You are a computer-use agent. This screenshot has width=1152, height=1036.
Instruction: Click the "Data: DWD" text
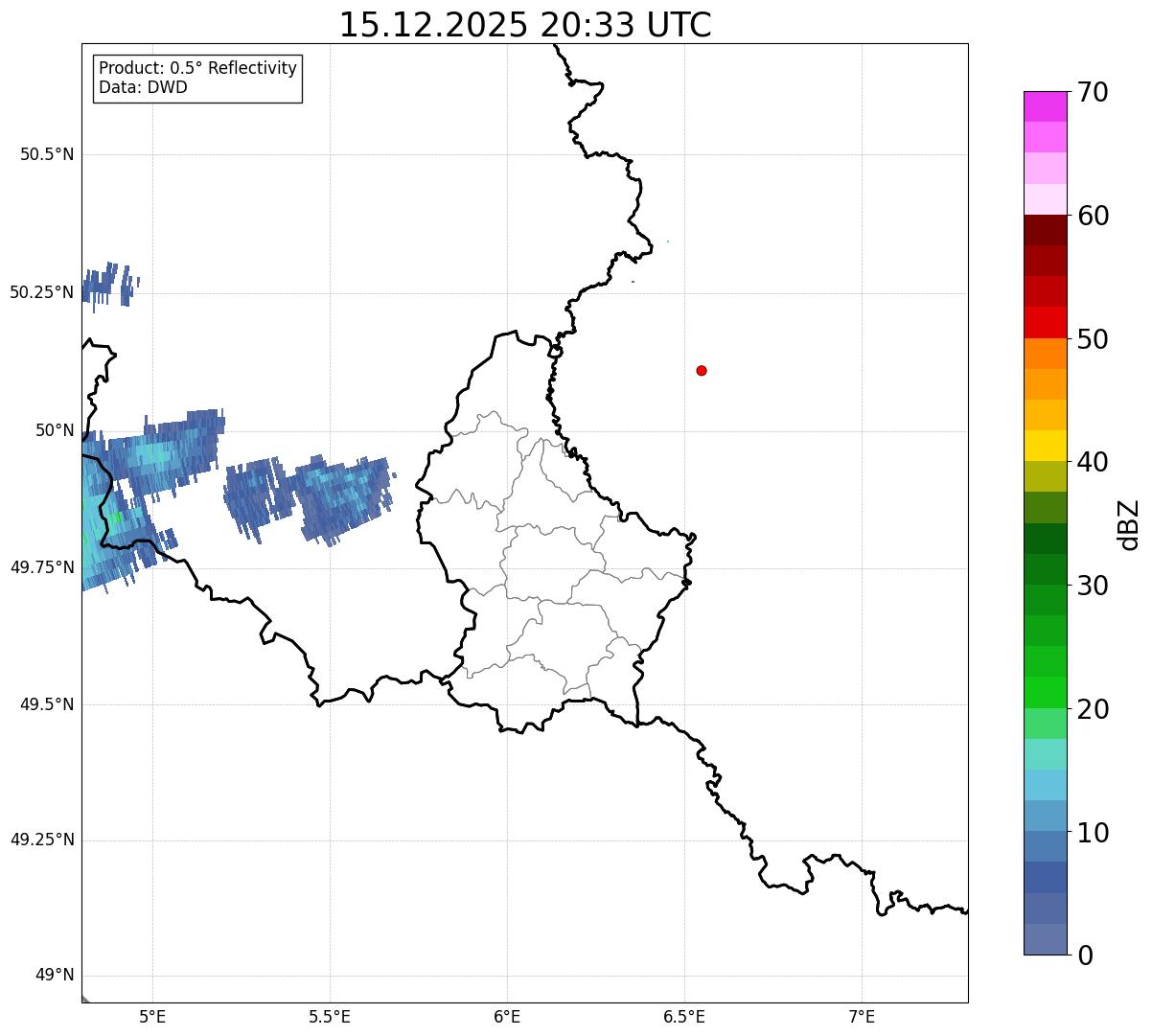(x=144, y=87)
